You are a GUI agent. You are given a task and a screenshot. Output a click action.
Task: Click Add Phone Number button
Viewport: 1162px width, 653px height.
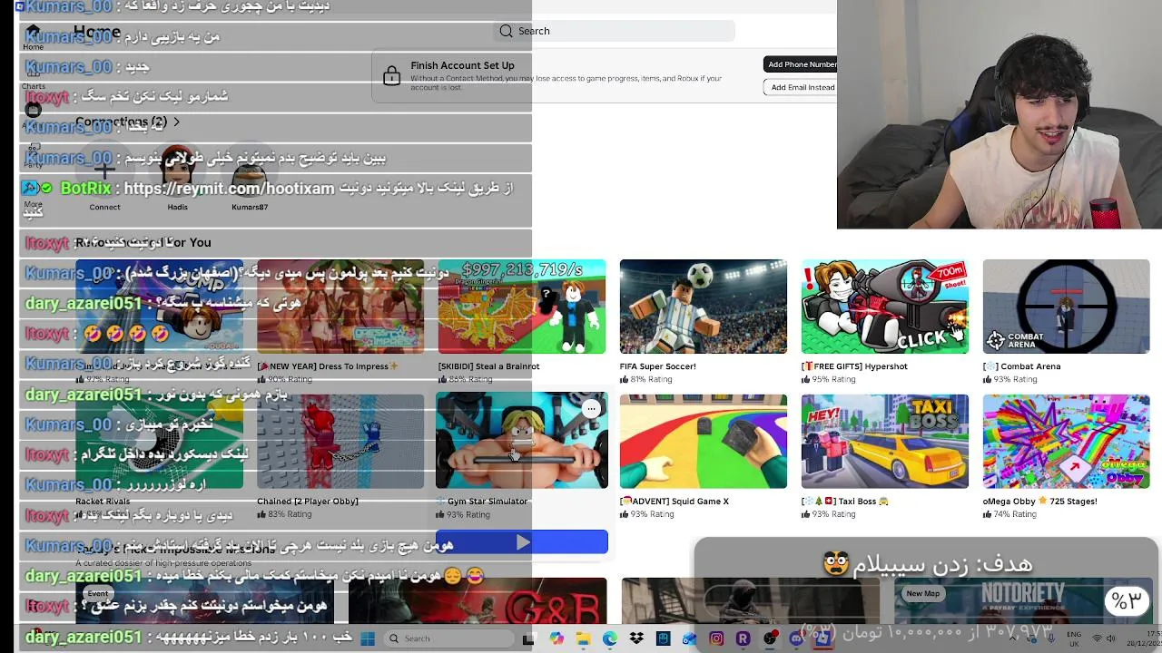point(802,64)
